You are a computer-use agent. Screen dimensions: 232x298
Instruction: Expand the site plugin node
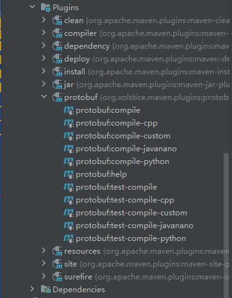click(x=44, y=263)
